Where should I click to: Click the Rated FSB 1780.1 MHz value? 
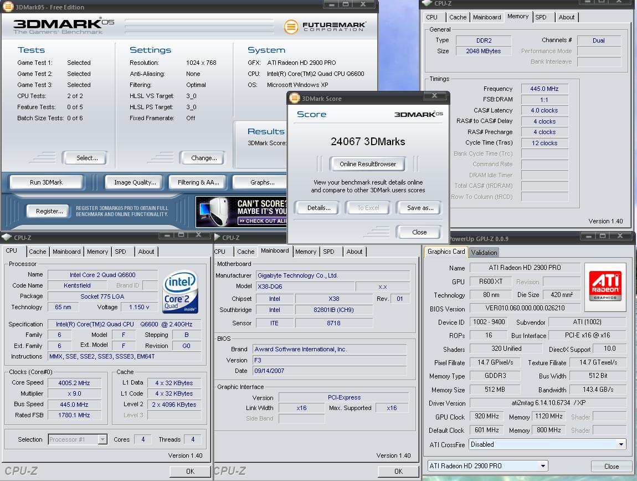[x=74, y=415]
